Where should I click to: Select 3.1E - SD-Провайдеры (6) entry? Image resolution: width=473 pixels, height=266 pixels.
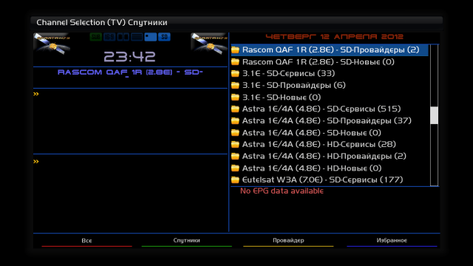click(x=330, y=86)
